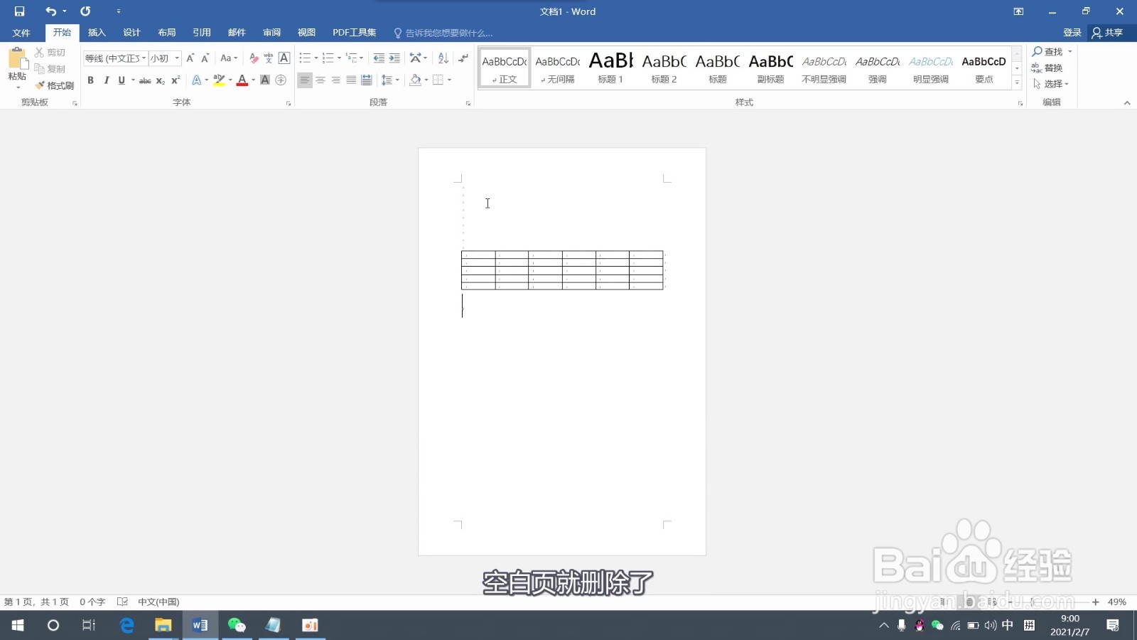Viewport: 1137px width, 640px height.
Task: Click the Paste (粘贴) button
Action: click(17, 68)
